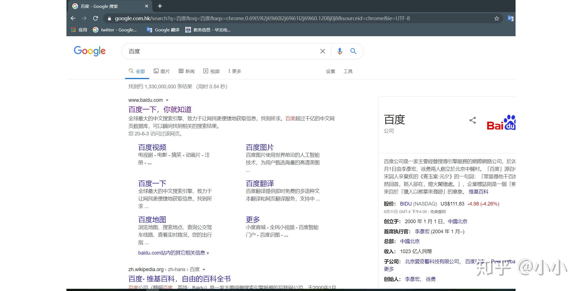This screenshot has height=291, width=582.
Task: Share the 百度 knowledge panel
Action: (473, 120)
